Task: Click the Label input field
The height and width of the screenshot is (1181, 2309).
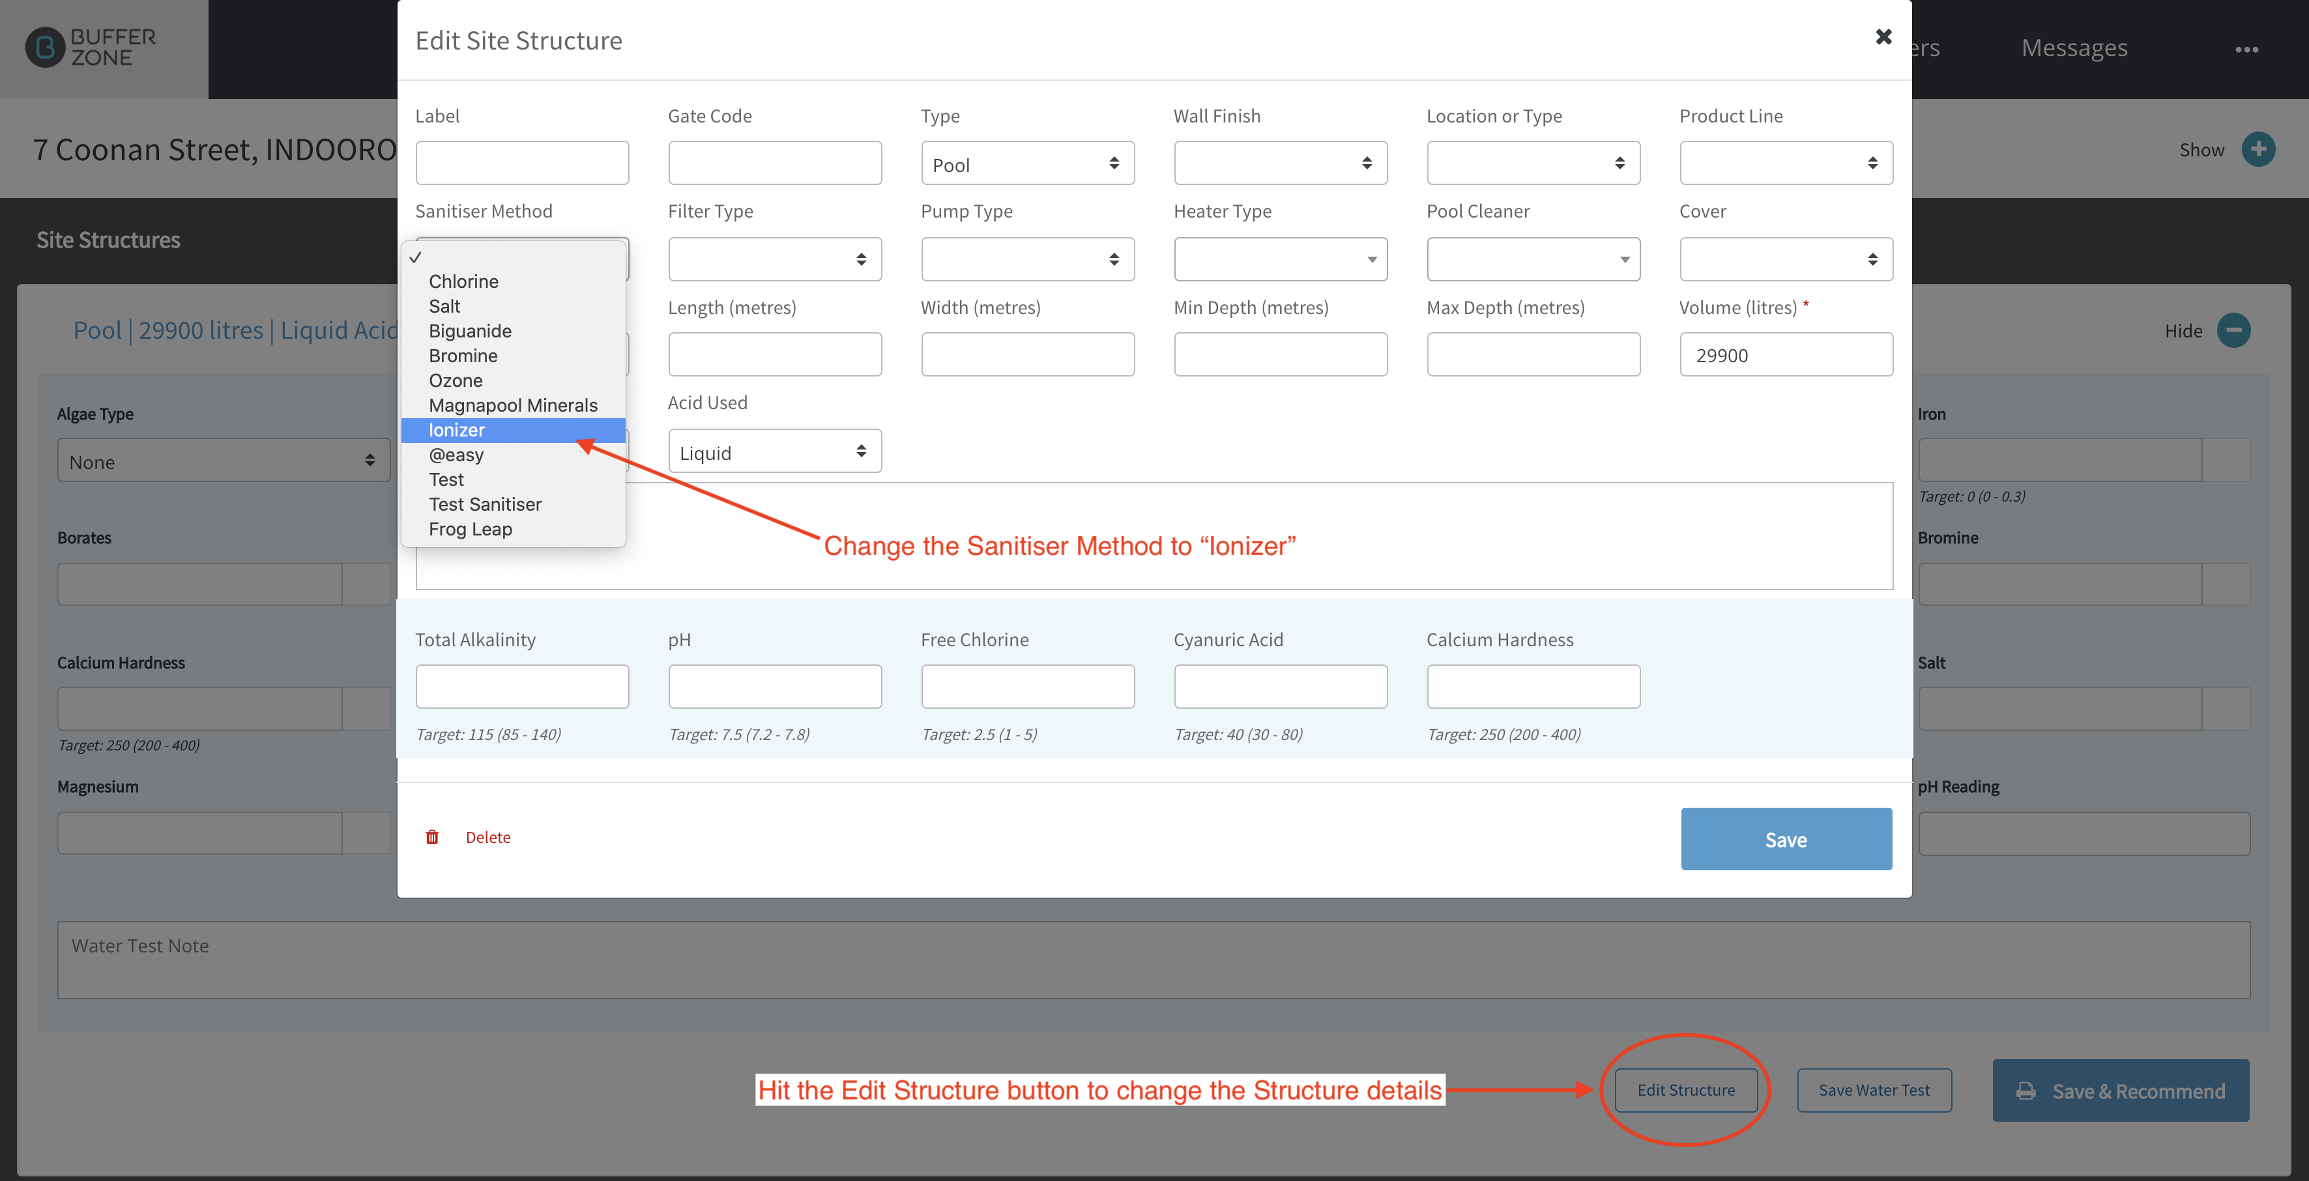Action: click(x=521, y=163)
